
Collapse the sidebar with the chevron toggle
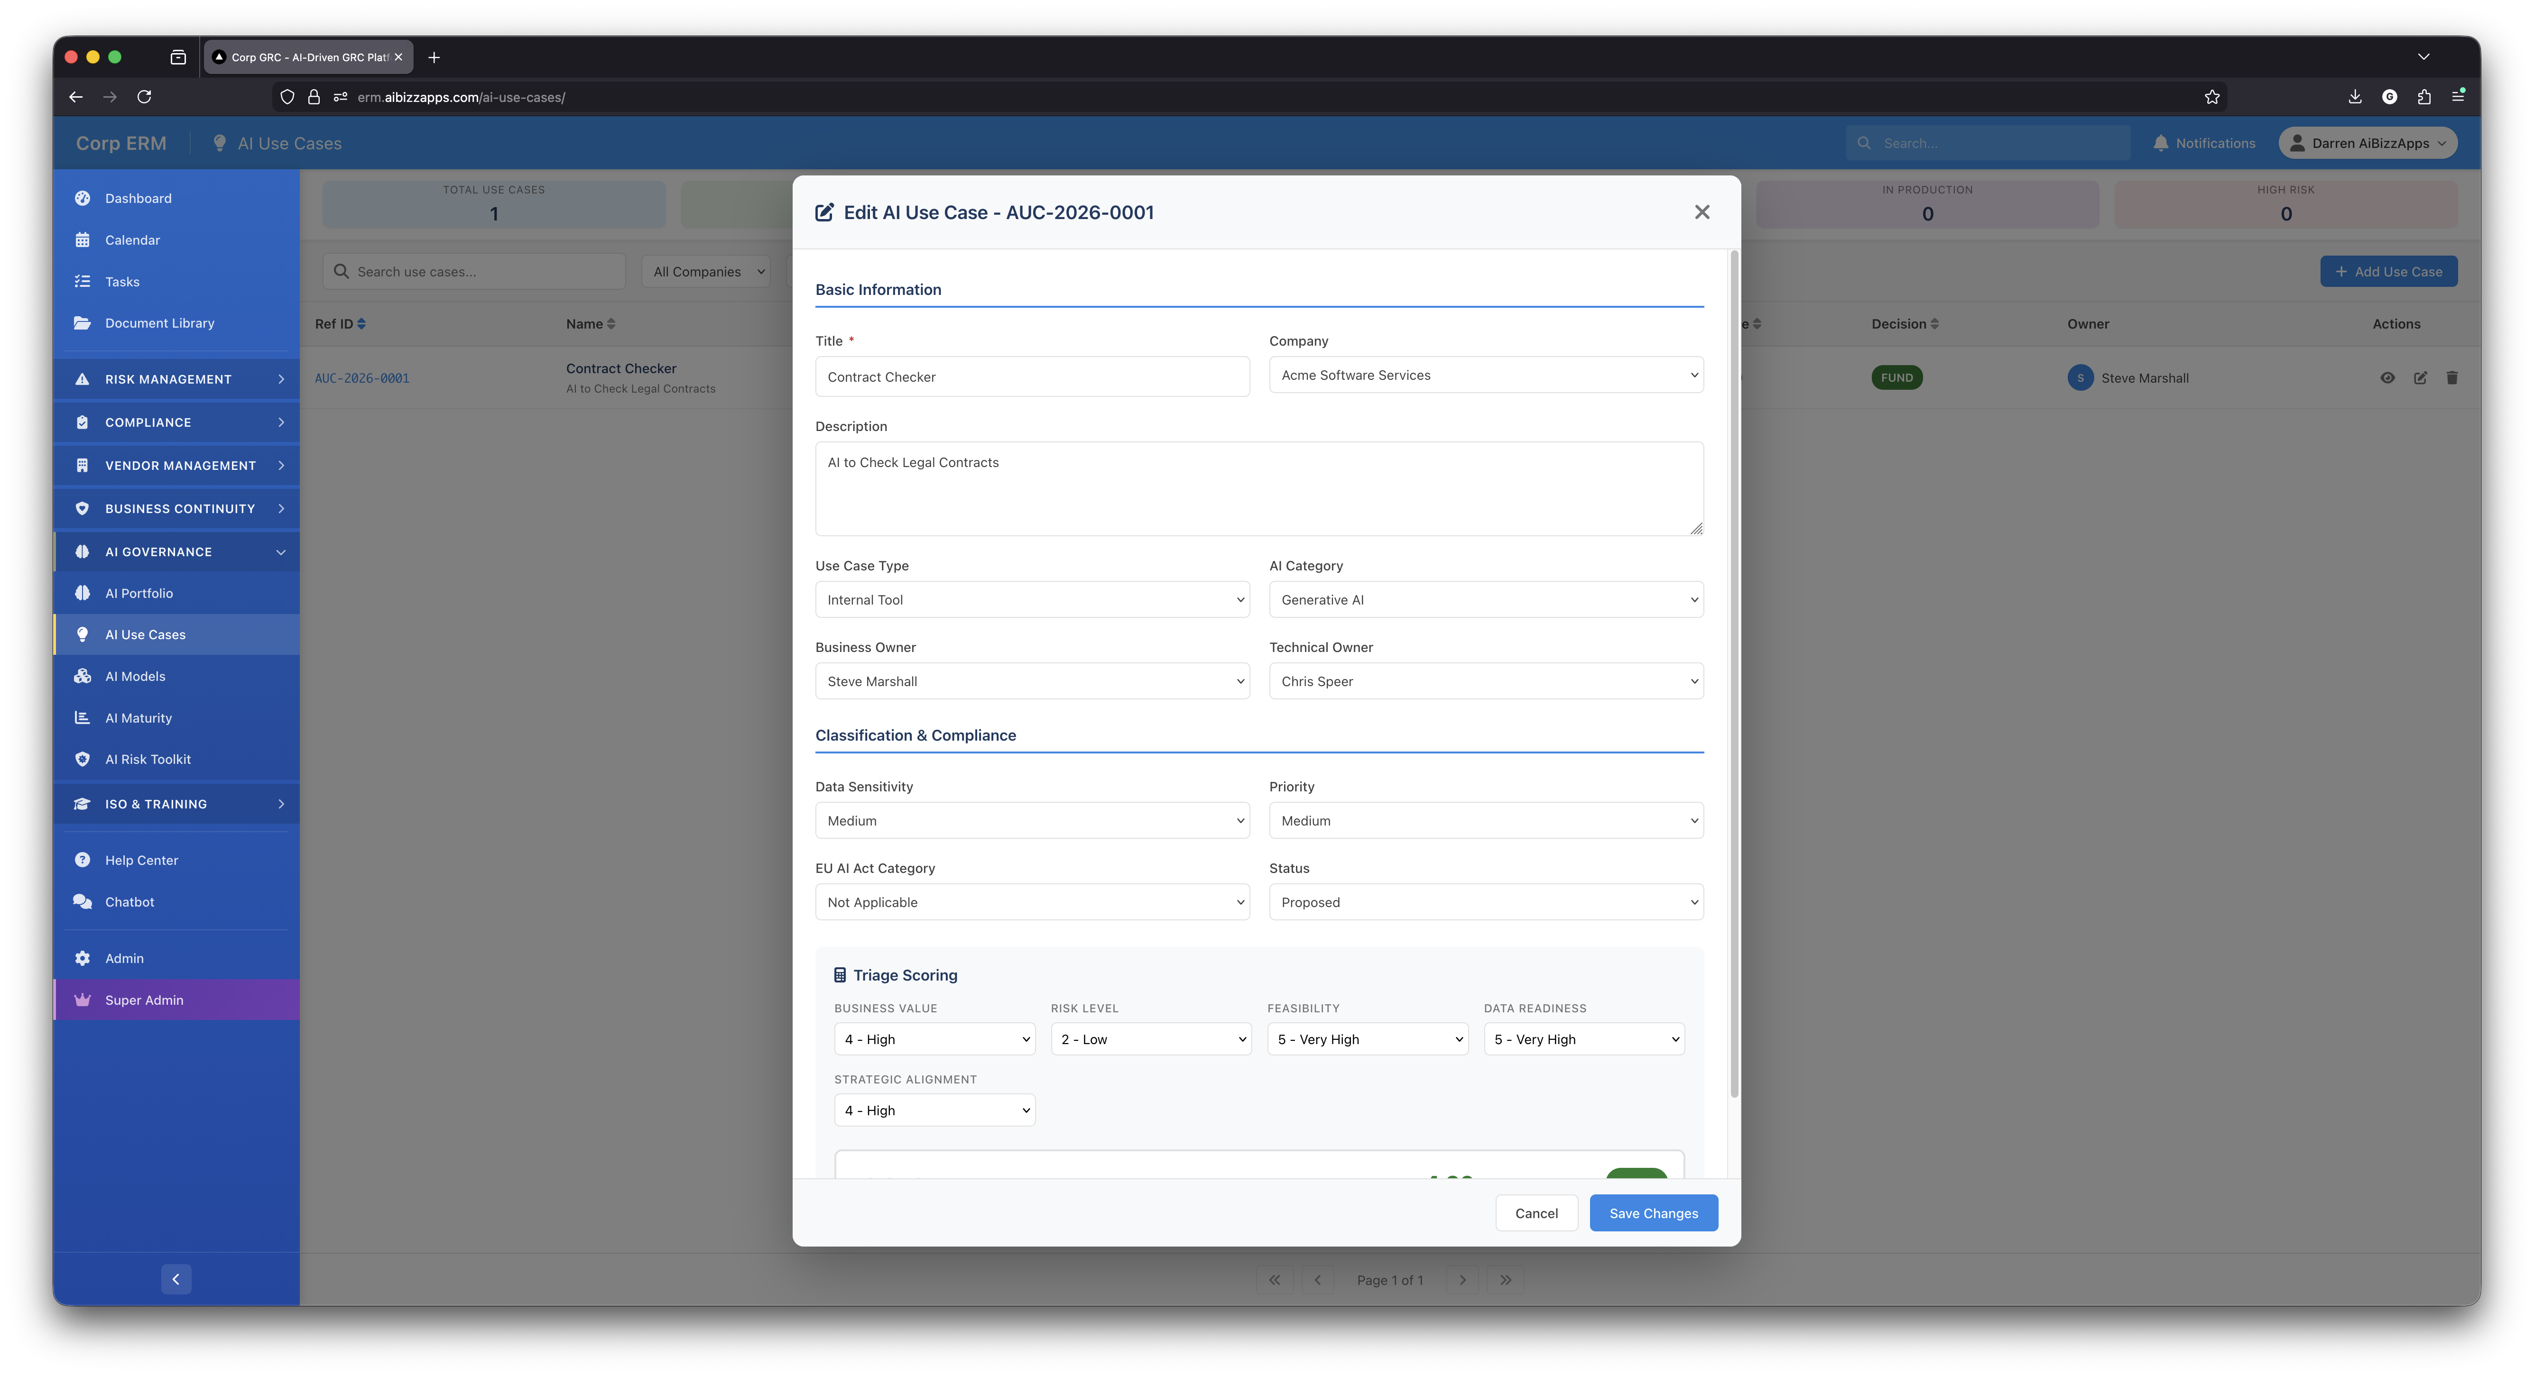(x=176, y=1279)
